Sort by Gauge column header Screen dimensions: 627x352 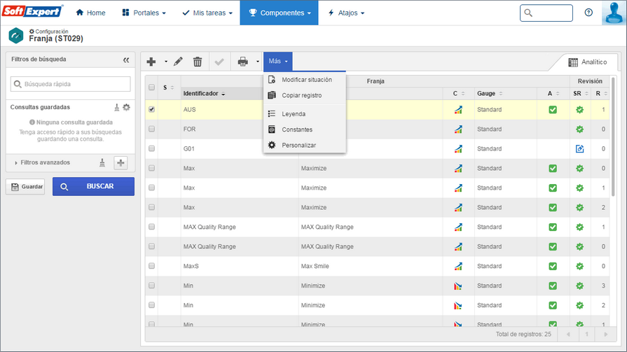(490, 94)
